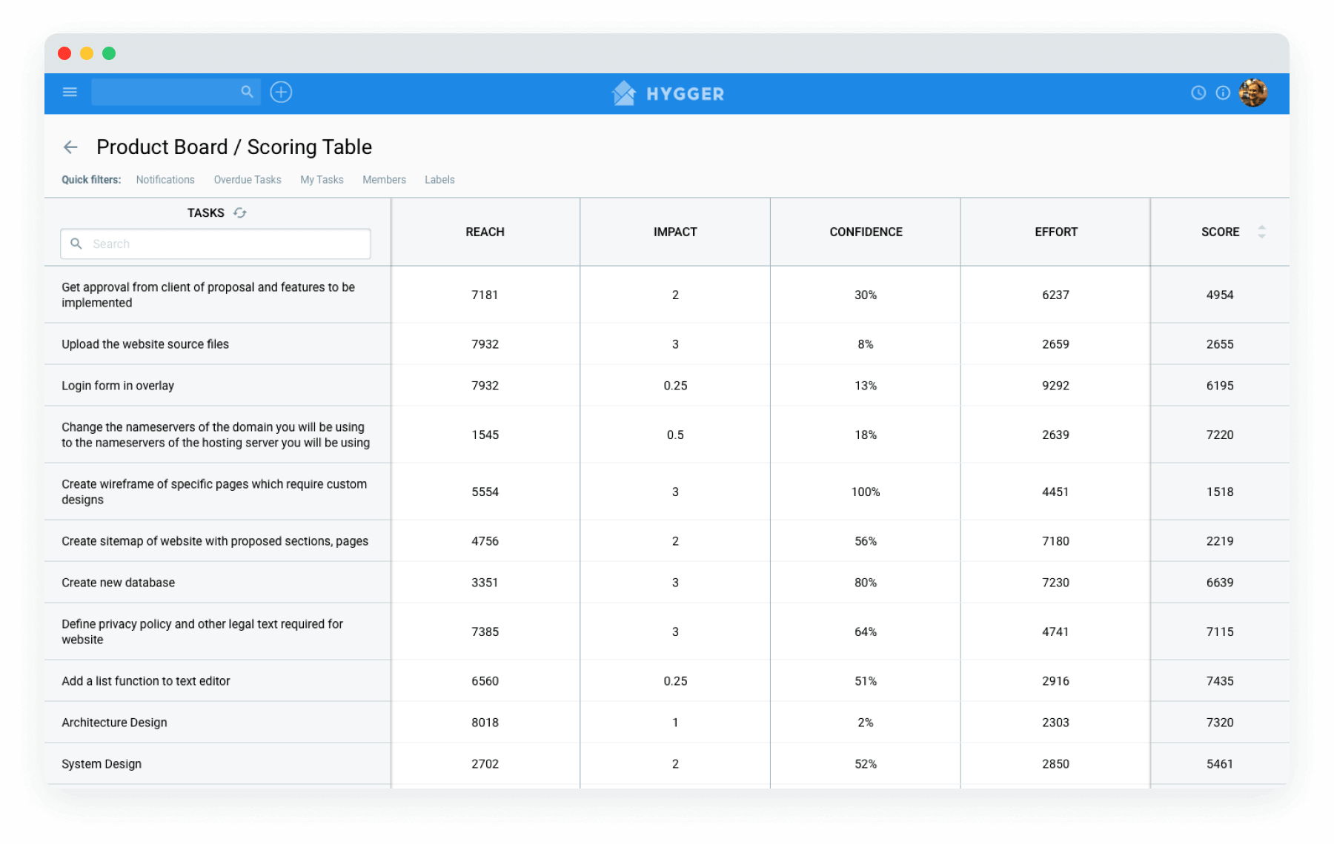The width and height of the screenshot is (1334, 844).
Task: Toggle the My Tasks quick filter
Action: 322,180
